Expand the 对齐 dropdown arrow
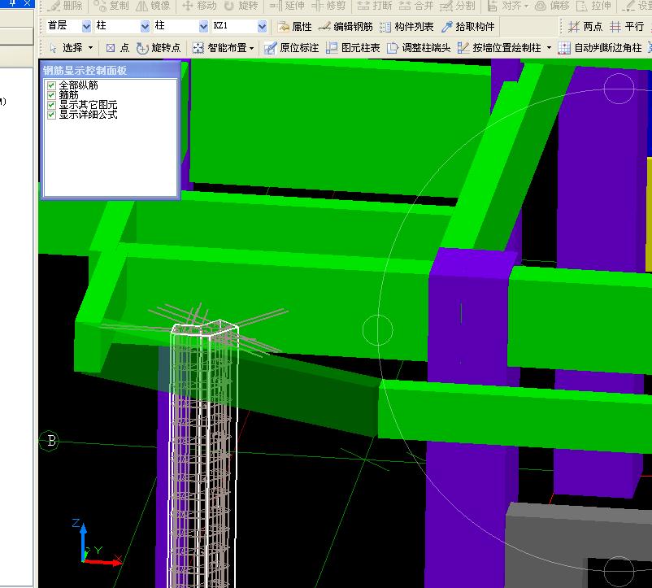The width and height of the screenshot is (652, 588). pyautogui.click(x=526, y=7)
